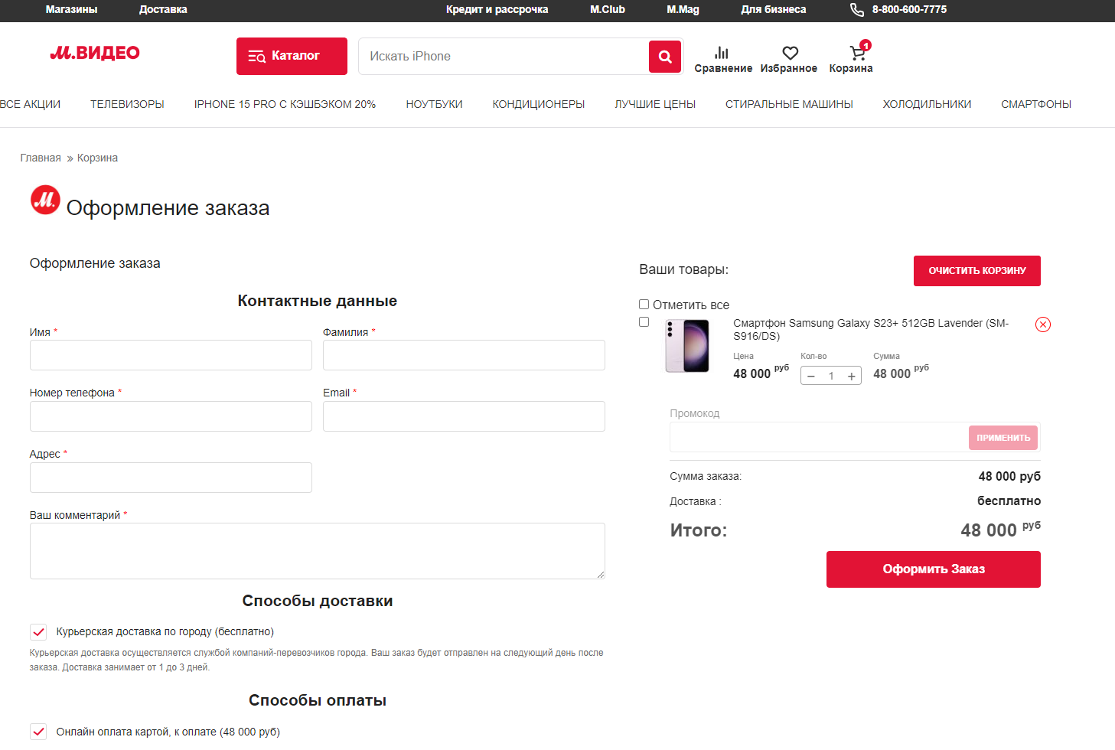
Task: Toggle Онлайн оплата картой checkbox
Action: pyautogui.click(x=38, y=732)
